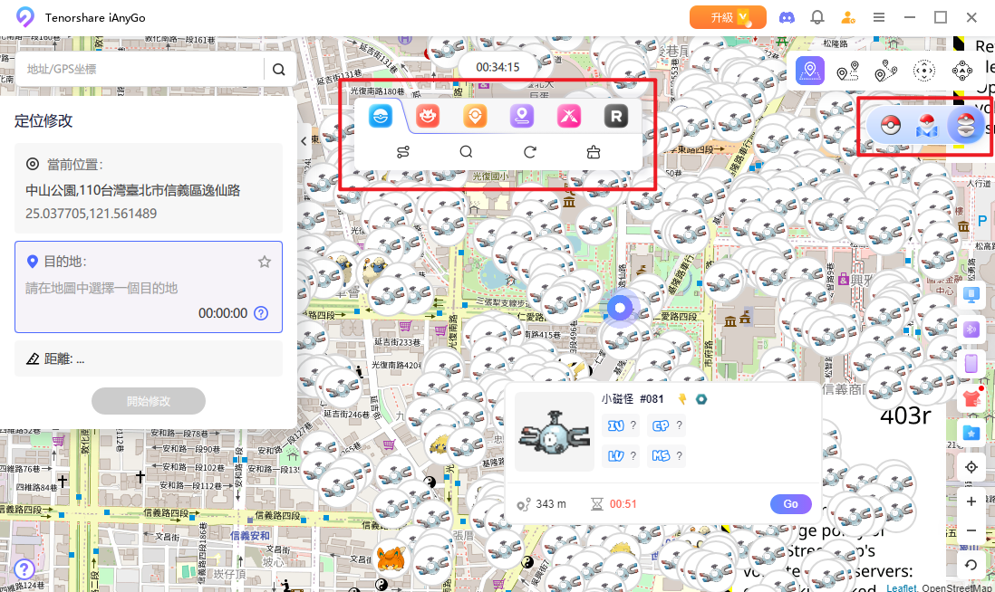995x592 pixels.
Task: Activate joystick movement mode
Action: coord(924,71)
